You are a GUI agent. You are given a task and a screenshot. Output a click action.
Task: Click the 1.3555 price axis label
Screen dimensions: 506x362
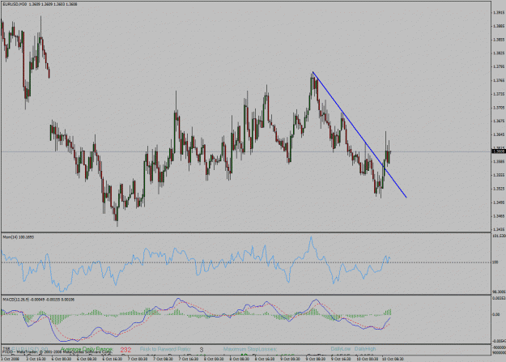click(499, 175)
